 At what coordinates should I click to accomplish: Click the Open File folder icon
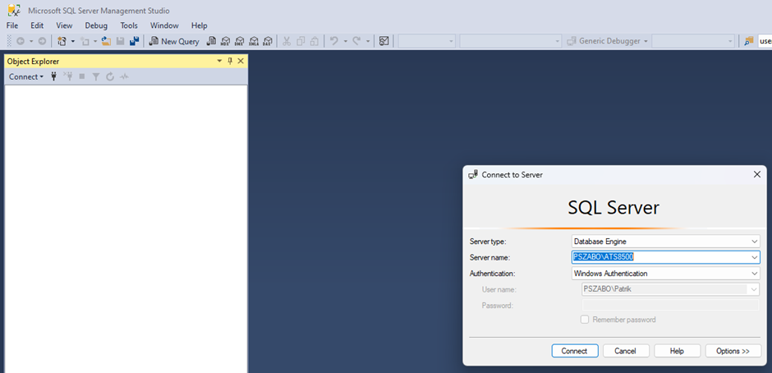[106, 41]
